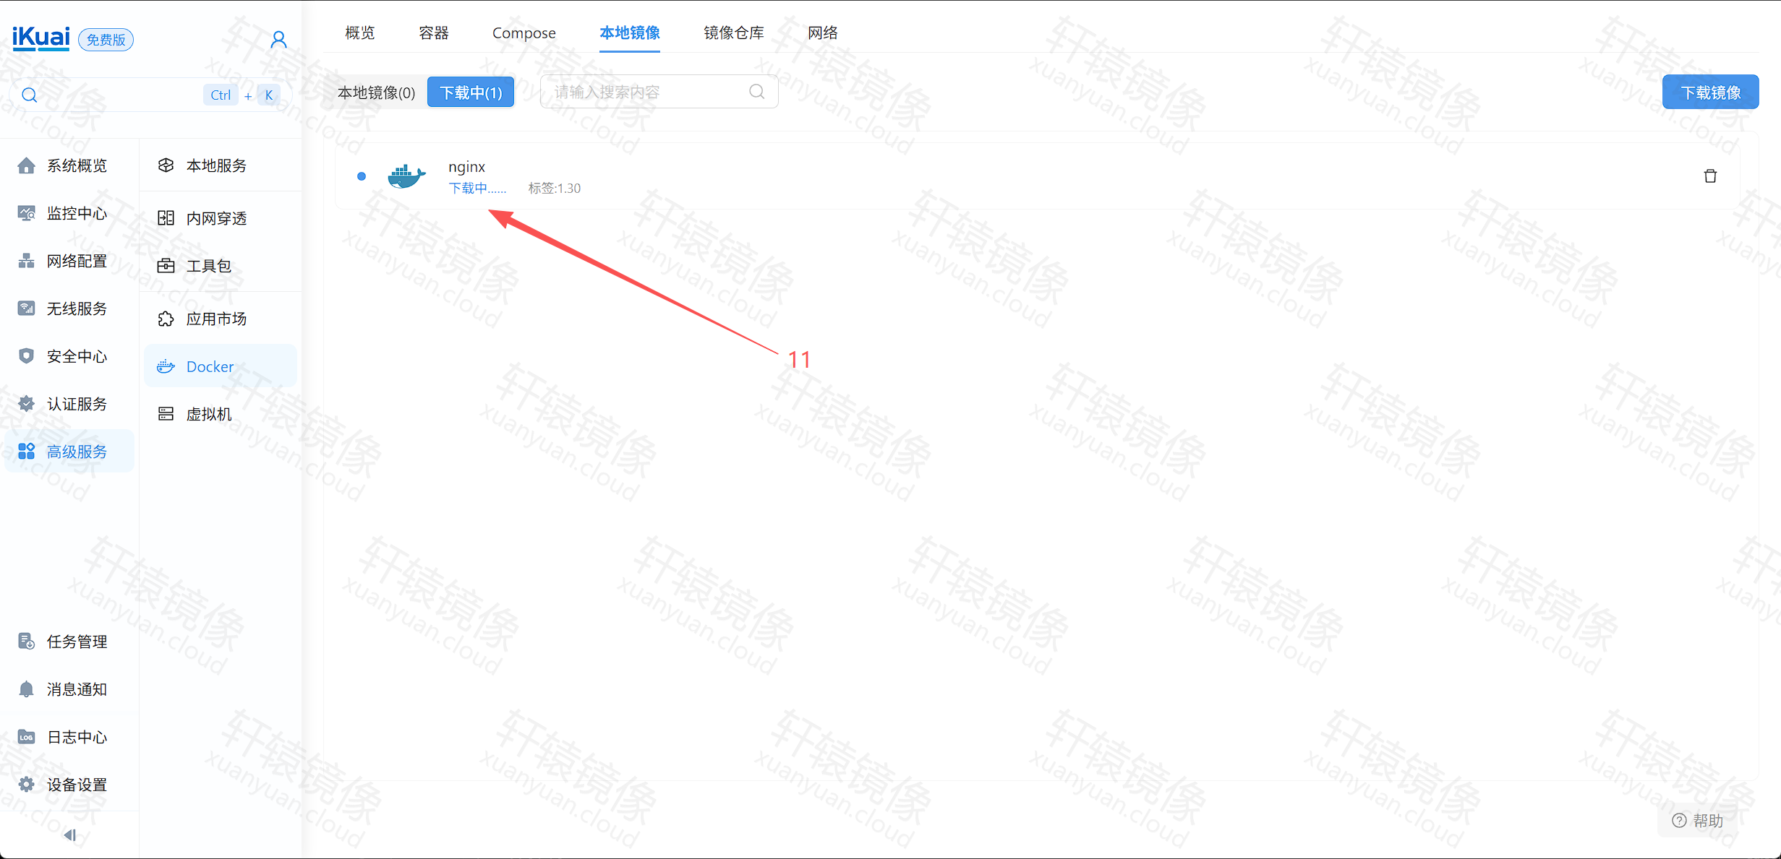Open 日志中心 menu label
The width and height of the screenshot is (1781, 859).
pos(77,737)
